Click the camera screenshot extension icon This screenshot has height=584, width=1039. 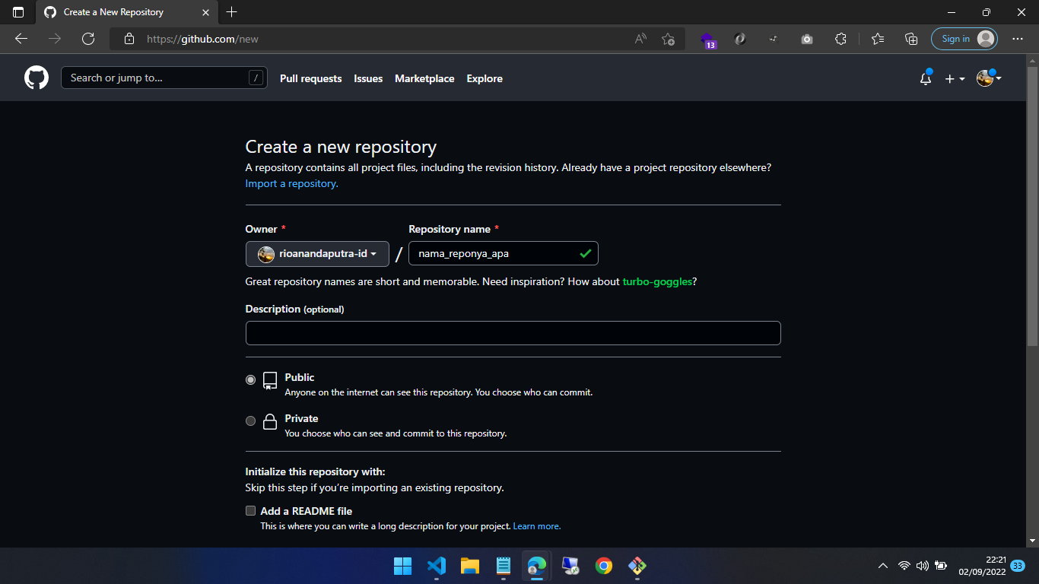[x=807, y=39]
